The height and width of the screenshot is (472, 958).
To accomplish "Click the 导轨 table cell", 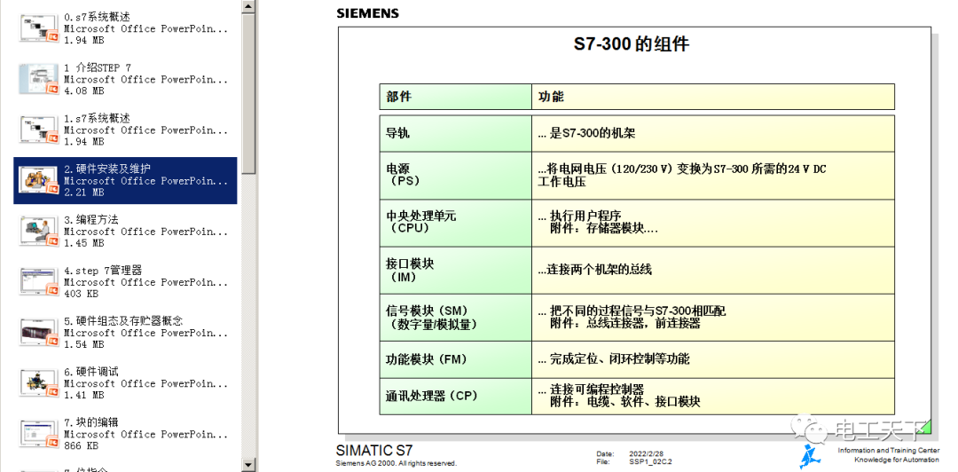I will coord(455,133).
